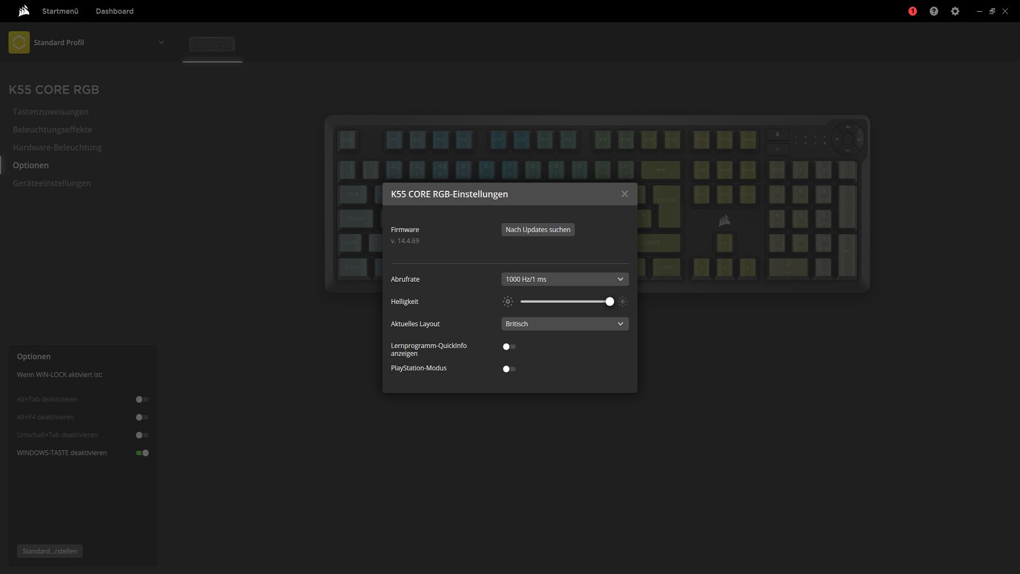1020x574 pixels.
Task: Open the Startmenü menu item
Action: [60, 11]
